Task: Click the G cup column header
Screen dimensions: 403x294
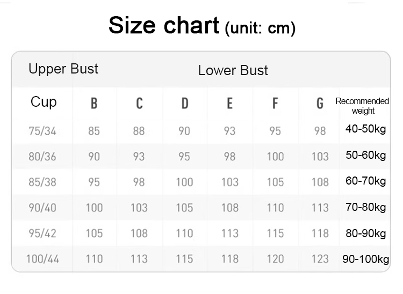Action: [x=320, y=104]
